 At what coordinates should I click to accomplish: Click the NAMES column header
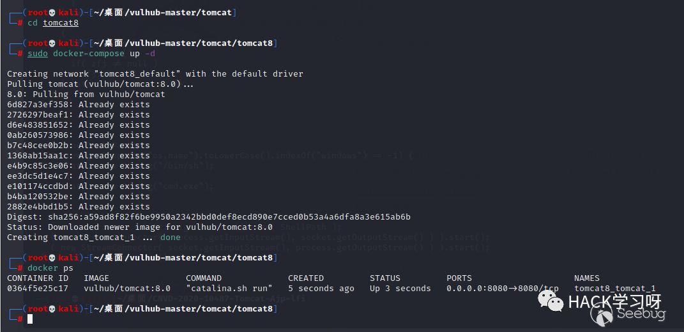pos(587,278)
